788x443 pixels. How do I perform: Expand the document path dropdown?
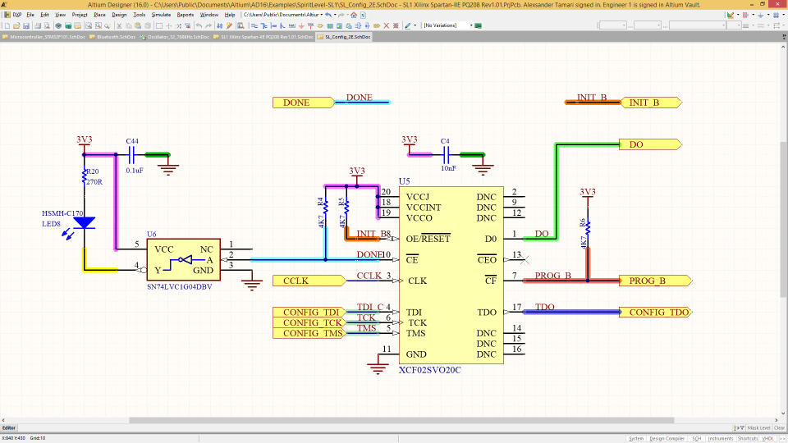click(322, 15)
